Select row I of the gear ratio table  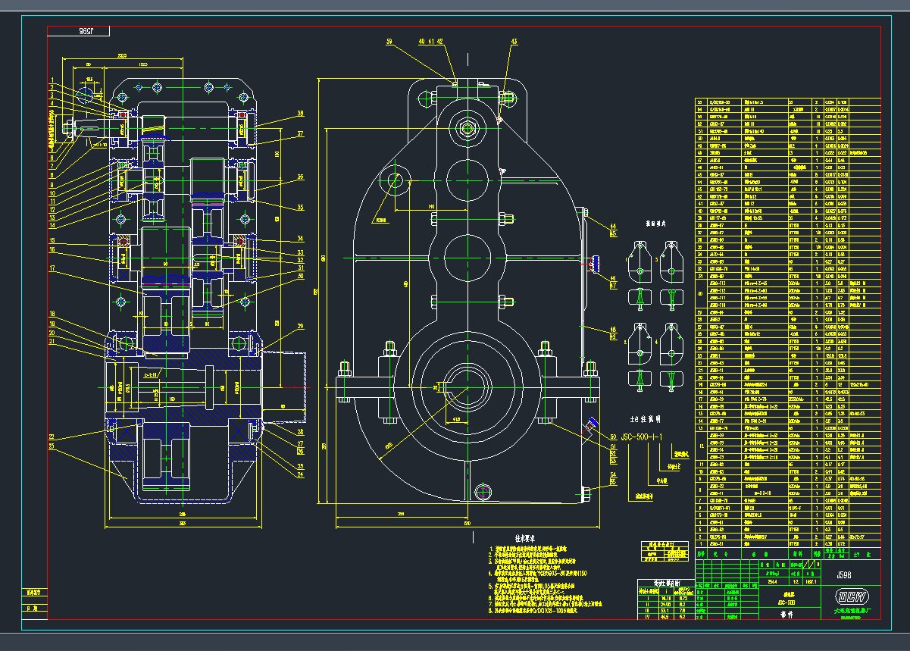[649, 596]
